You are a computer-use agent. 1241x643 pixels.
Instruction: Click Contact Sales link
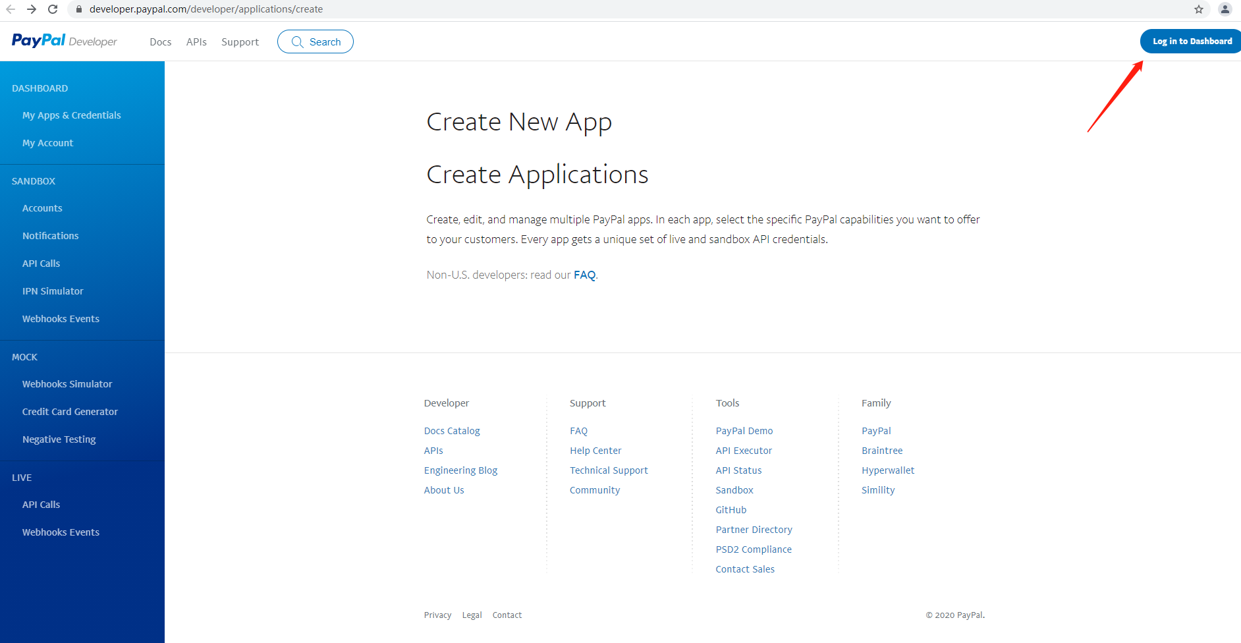(x=745, y=569)
